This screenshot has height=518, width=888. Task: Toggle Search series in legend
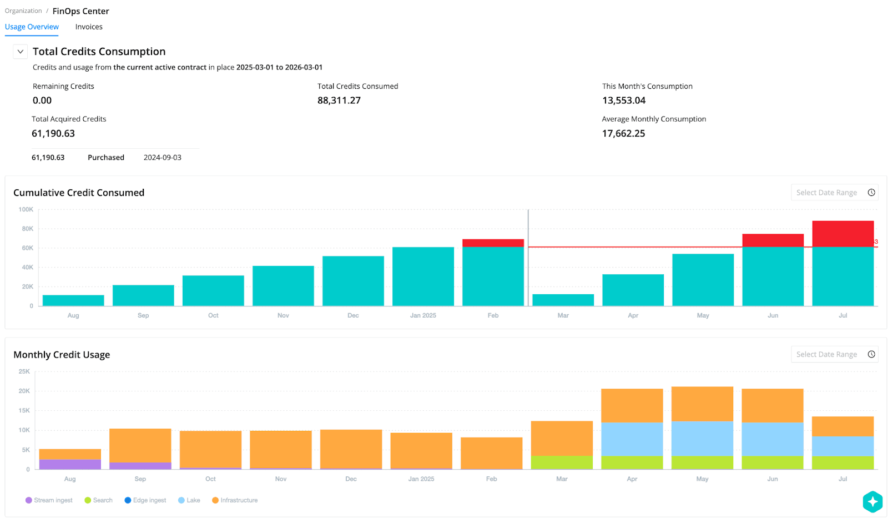[x=102, y=500]
